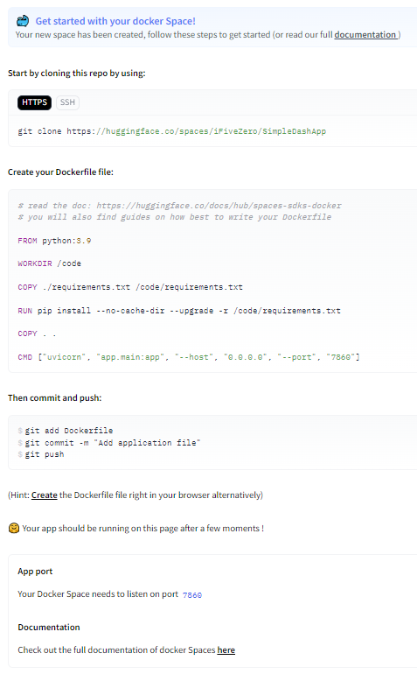Image resolution: width=417 pixels, height=674 pixels.
Task: Click the spaces-sdks-docker doc URL comment
Action: click(x=219, y=206)
